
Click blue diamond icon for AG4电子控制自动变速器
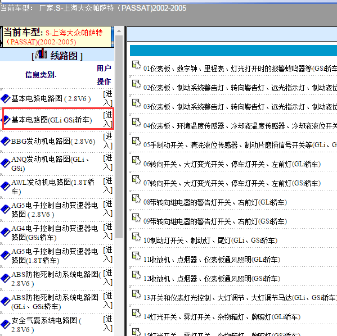[x=5, y=232]
